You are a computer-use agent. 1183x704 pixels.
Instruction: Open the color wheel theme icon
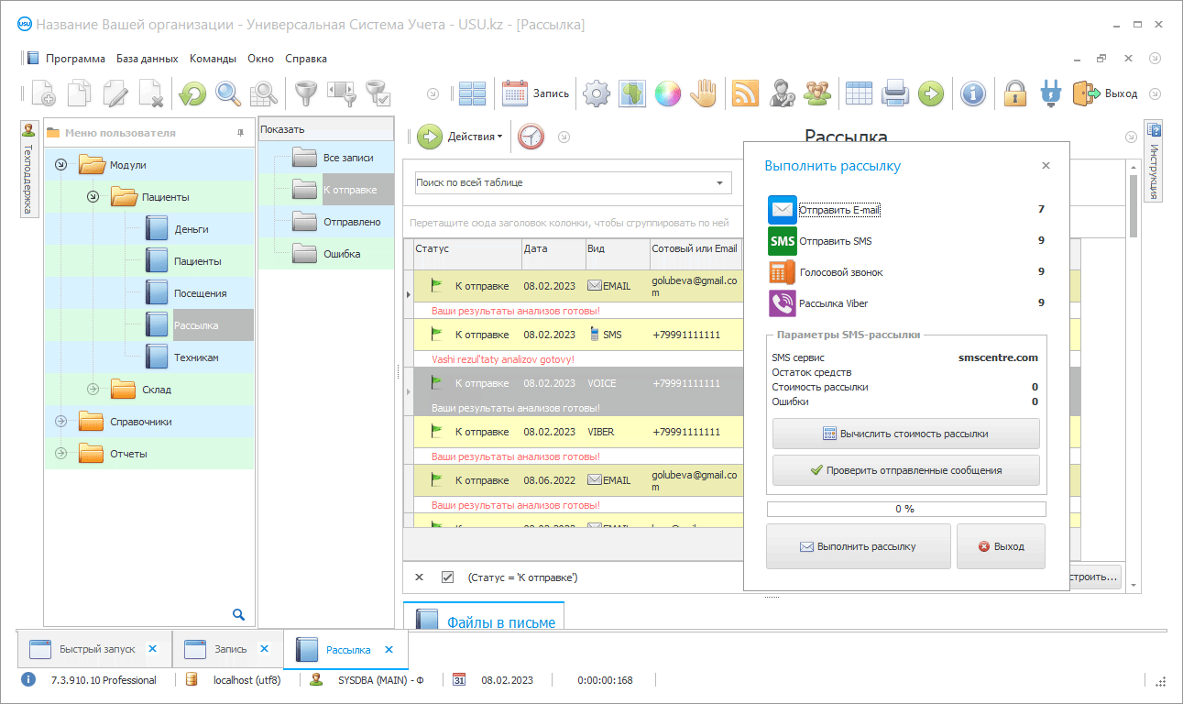click(668, 93)
